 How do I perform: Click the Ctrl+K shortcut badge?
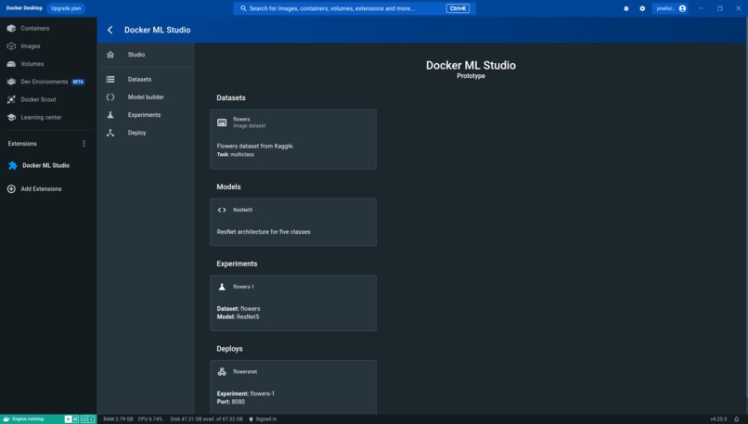tap(458, 8)
